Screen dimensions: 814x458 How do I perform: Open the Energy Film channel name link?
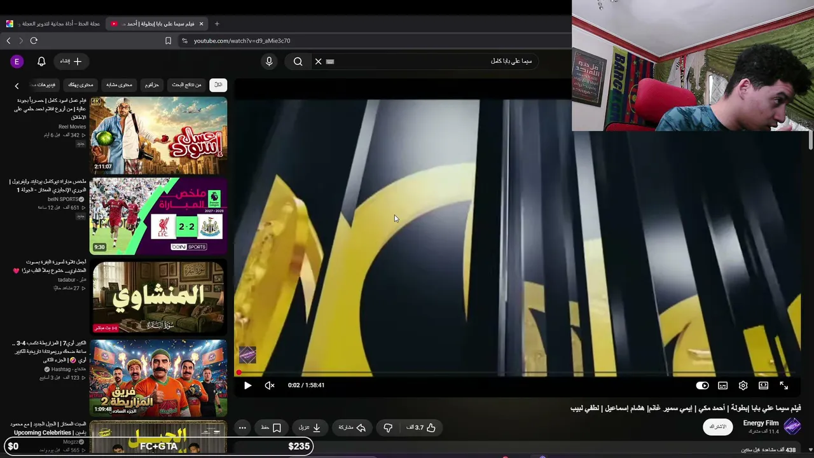click(761, 423)
